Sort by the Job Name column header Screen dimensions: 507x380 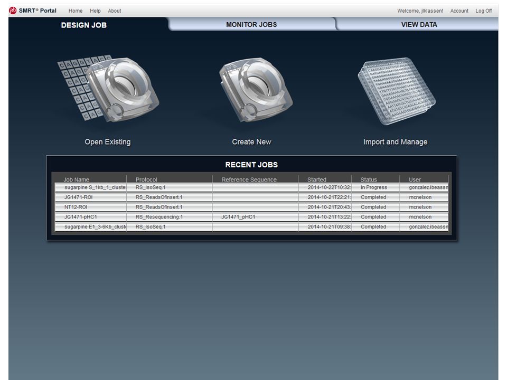tap(76, 179)
